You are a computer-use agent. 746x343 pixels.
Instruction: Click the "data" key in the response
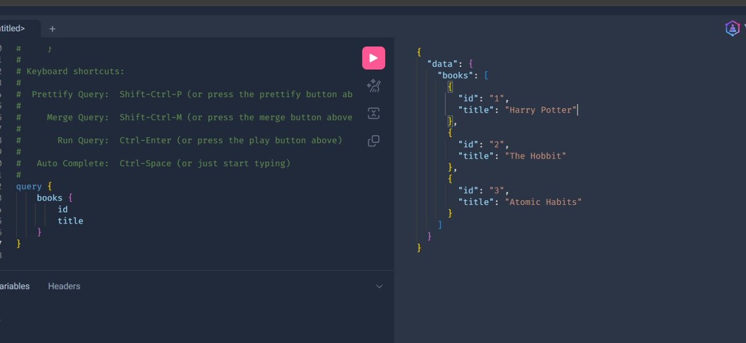point(442,63)
